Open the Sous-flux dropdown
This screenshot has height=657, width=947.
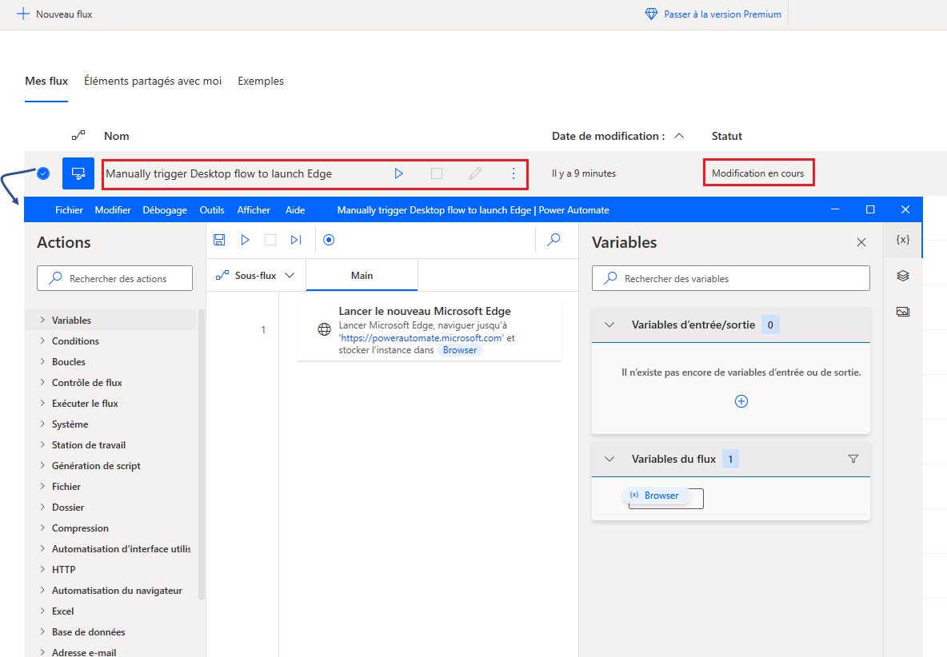pyautogui.click(x=255, y=276)
